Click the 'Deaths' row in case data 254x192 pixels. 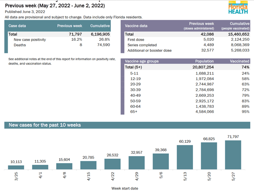pos(20,46)
